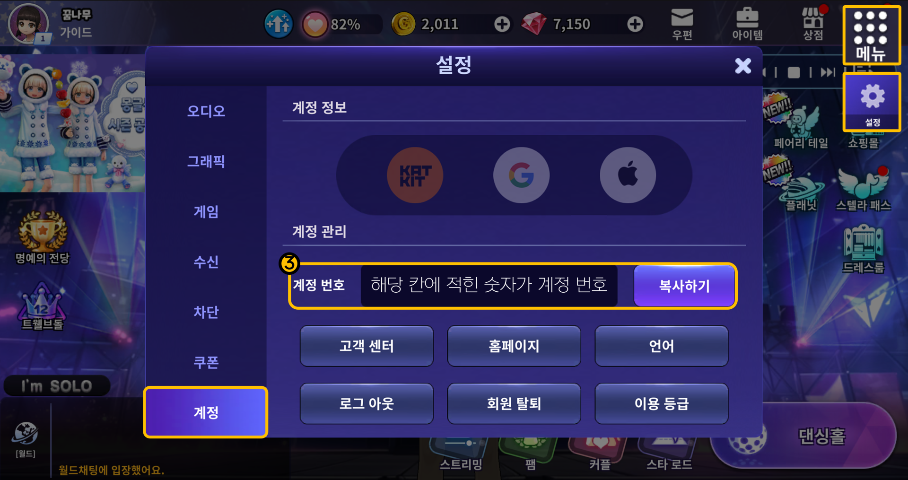Open the 언어 language option
Image resolution: width=908 pixels, height=480 pixels.
661,346
